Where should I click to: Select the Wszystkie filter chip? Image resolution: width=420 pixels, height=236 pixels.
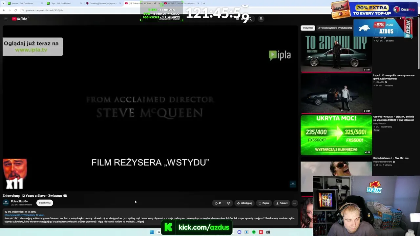pos(308,28)
